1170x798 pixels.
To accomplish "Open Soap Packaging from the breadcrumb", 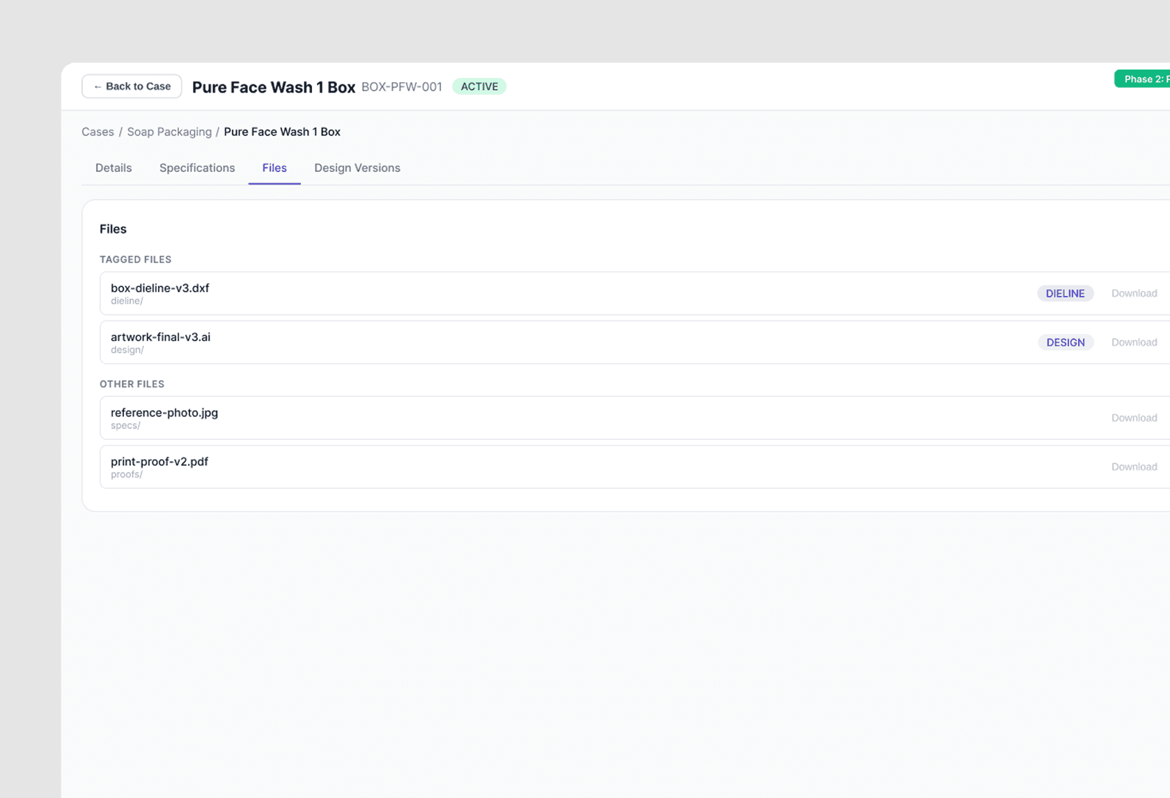I will [x=169, y=132].
